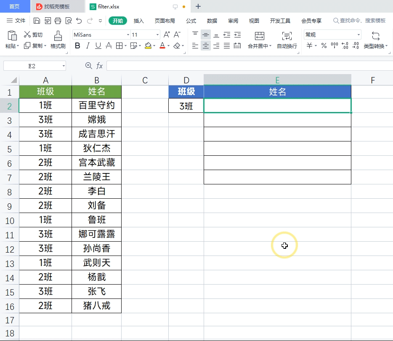Switch to the 公式 tab
Screen dimensions: 393x341
click(x=191, y=21)
